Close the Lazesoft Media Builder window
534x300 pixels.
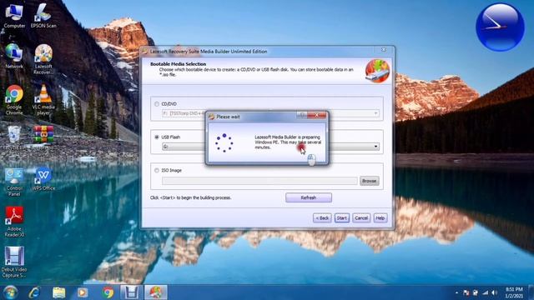(384, 50)
